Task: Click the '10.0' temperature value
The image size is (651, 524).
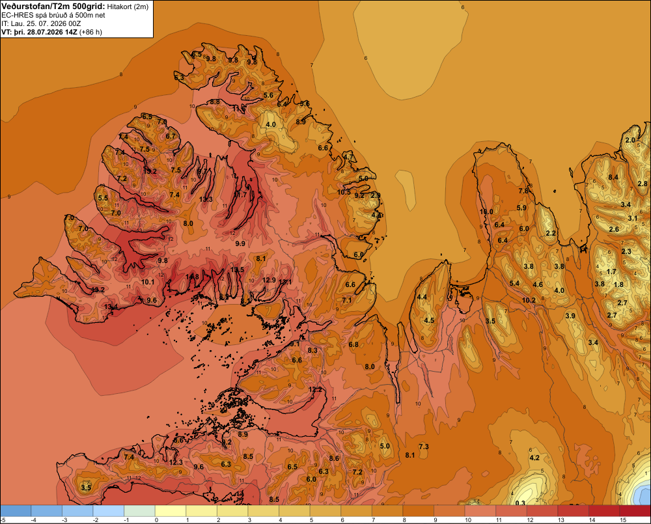Action: click(486, 212)
